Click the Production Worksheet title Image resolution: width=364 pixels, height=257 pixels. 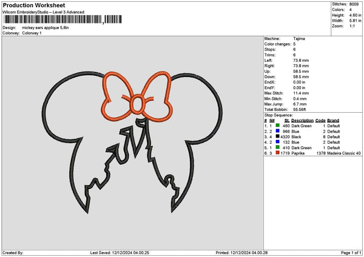[x=34, y=5]
